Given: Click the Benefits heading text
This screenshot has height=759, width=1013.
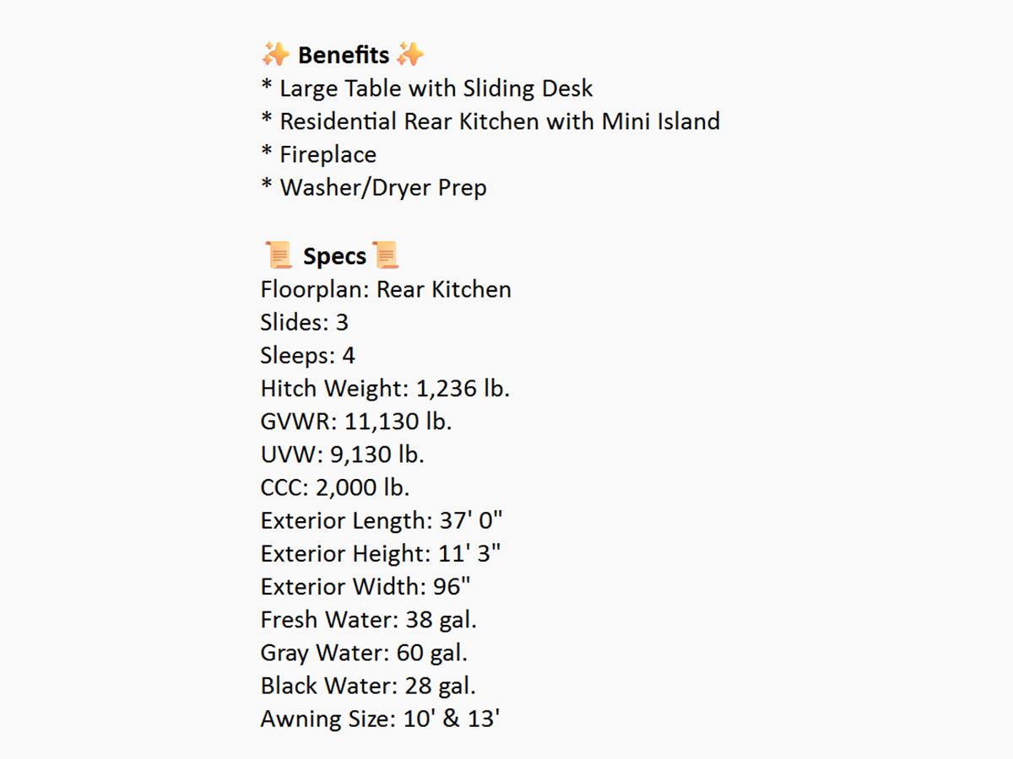Looking at the screenshot, I should [x=344, y=56].
